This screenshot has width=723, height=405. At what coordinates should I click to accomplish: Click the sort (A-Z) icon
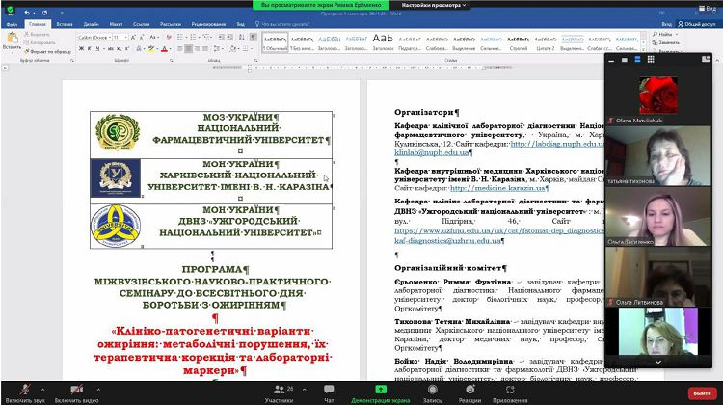[x=241, y=37]
